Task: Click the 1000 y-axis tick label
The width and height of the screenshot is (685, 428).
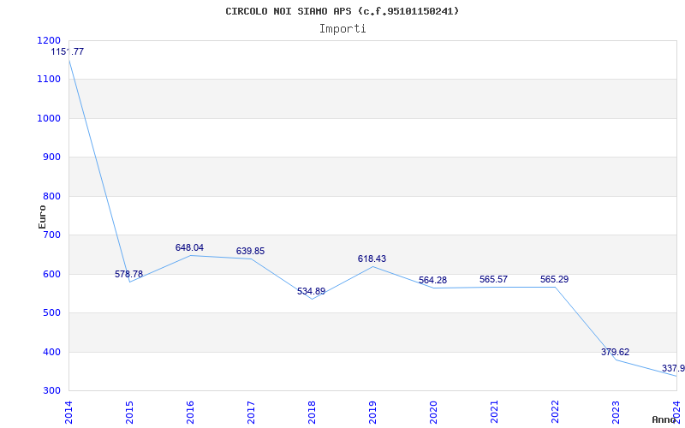Action: pos(49,118)
